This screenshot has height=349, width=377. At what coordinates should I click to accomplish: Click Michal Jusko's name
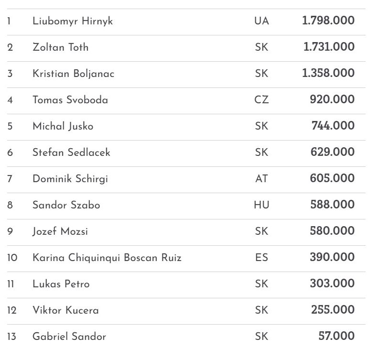[x=63, y=126]
